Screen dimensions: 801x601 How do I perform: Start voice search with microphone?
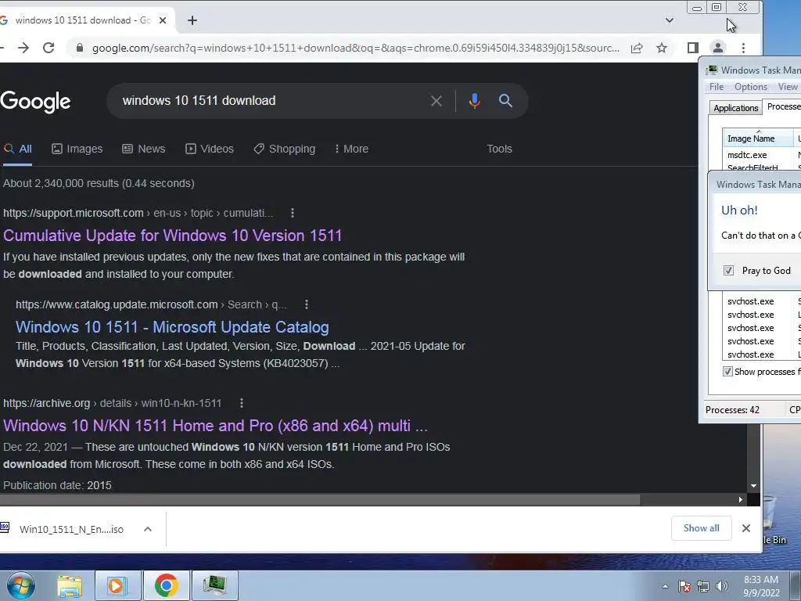click(x=474, y=101)
